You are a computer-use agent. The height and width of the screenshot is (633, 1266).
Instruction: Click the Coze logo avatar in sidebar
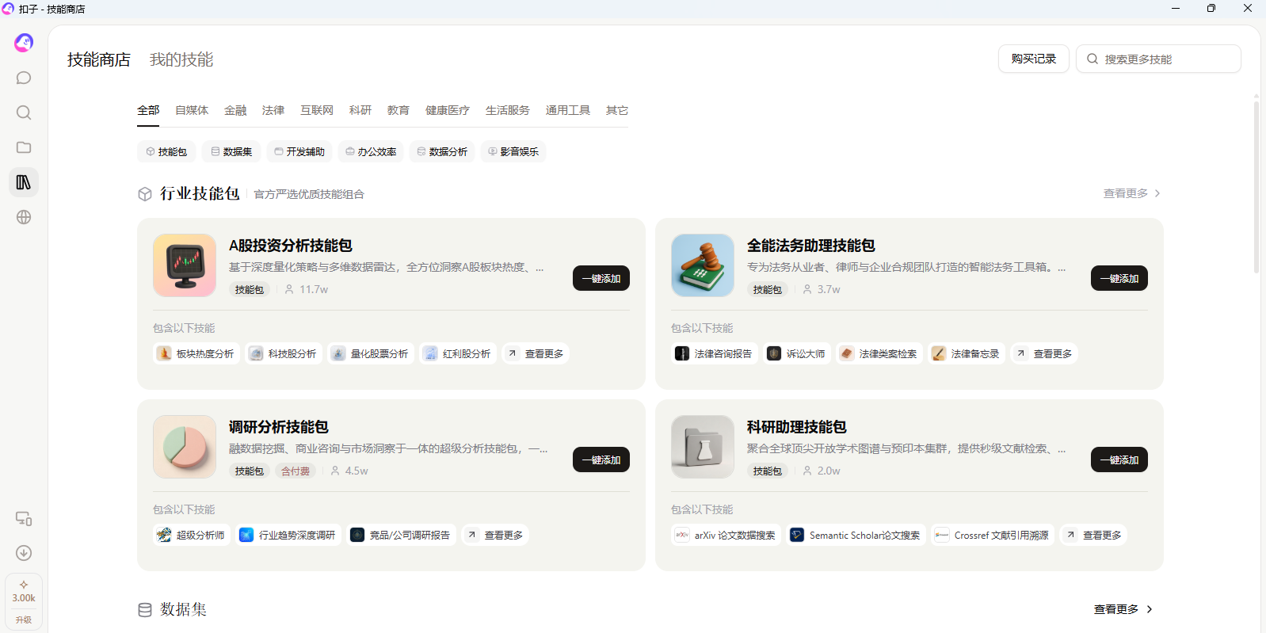click(24, 43)
